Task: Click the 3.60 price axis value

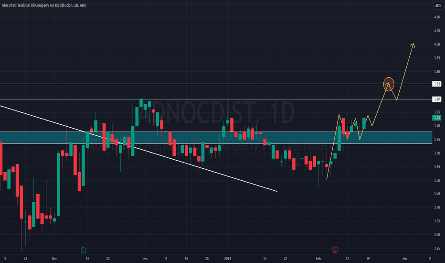Action: point(437,153)
